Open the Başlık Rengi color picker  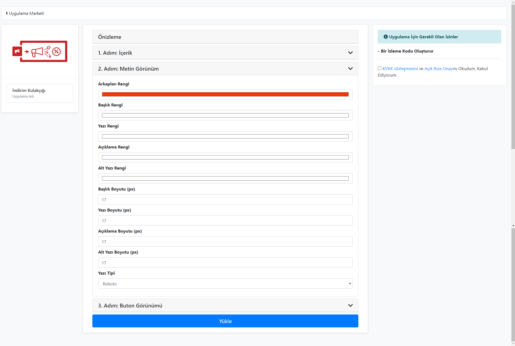pos(225,115)
